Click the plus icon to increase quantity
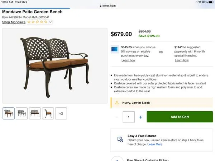 [x=140, y=117]
